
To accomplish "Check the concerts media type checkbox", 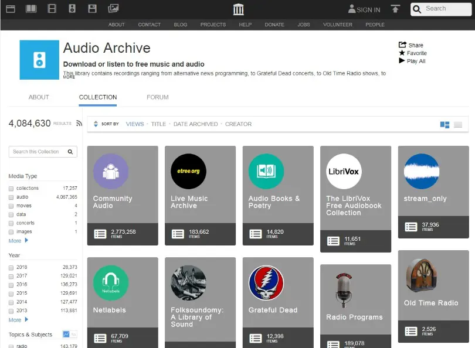I will coord(11,223).
